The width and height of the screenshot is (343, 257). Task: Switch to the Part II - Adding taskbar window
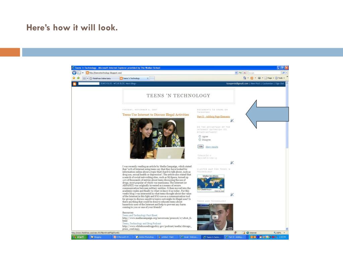pyautogui.click(x=235, y=237)
